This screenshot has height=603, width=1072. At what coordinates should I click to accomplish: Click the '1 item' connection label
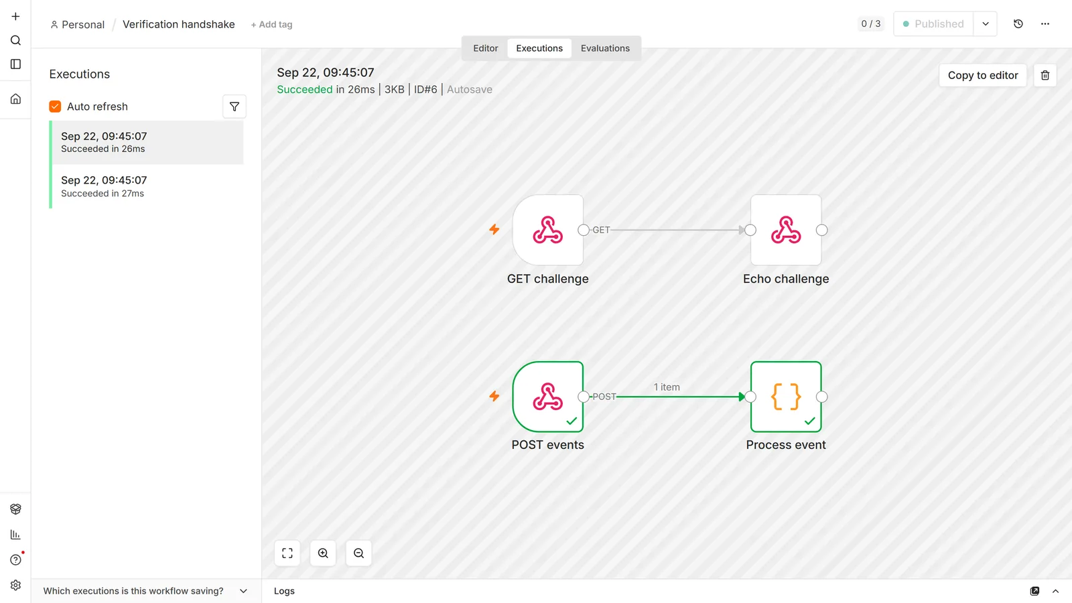coord(667,387)
